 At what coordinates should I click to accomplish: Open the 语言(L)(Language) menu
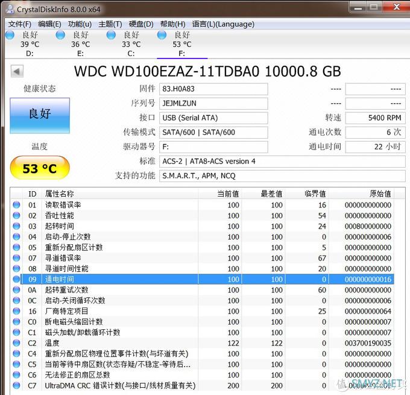click(223, 24)
